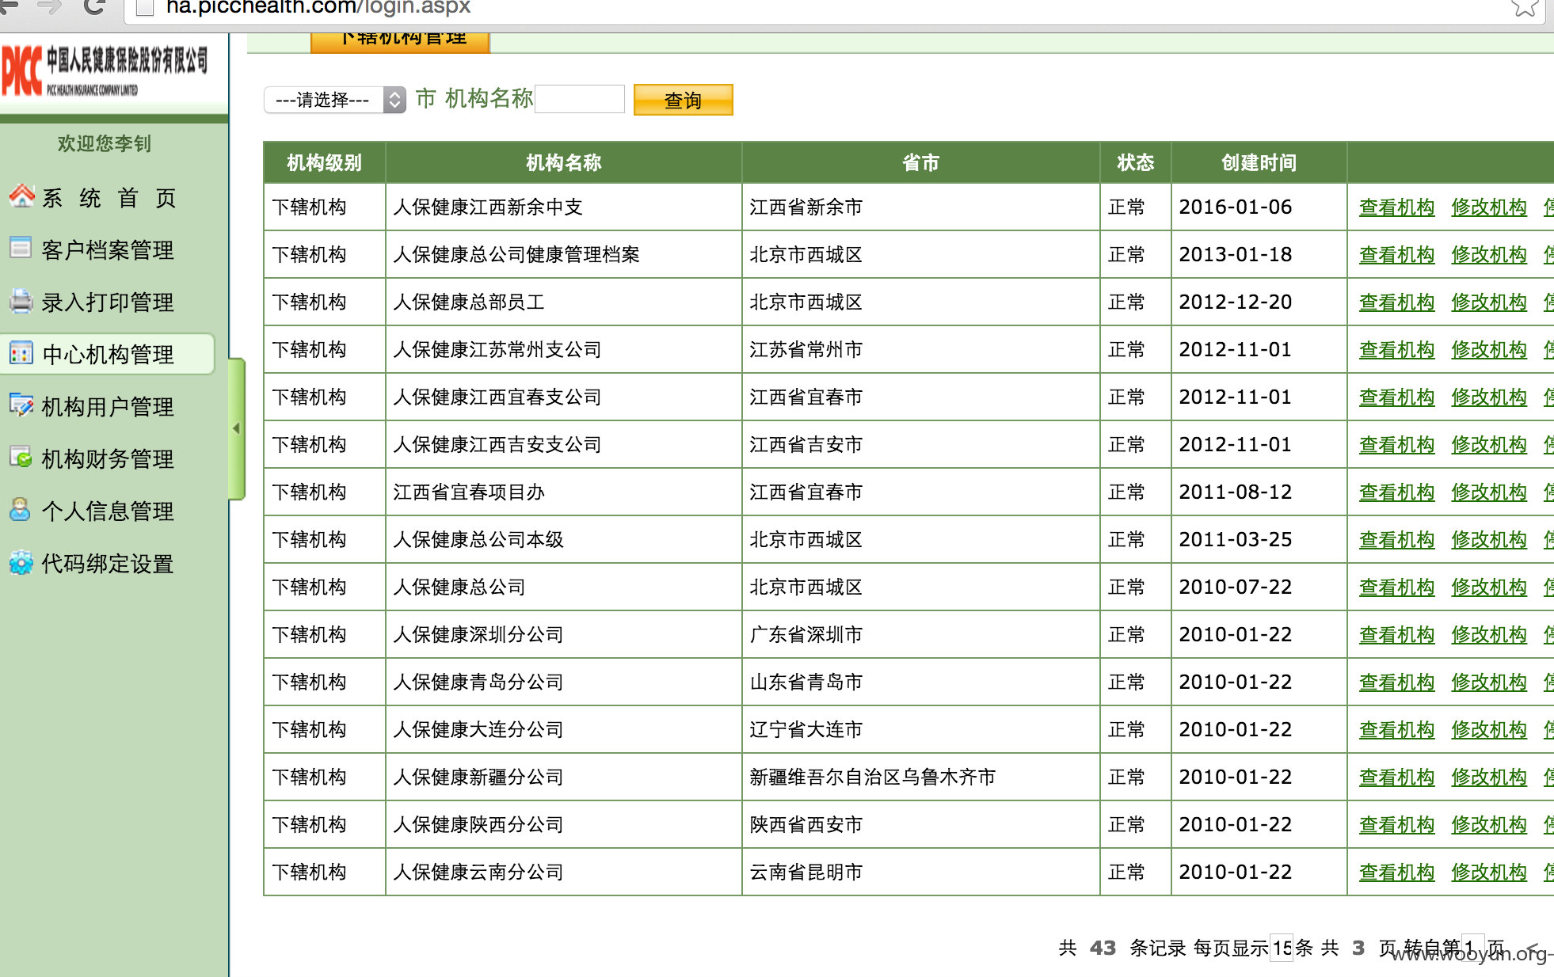
Task: Open the 系统首页 menu item
Action: [109, 198]
